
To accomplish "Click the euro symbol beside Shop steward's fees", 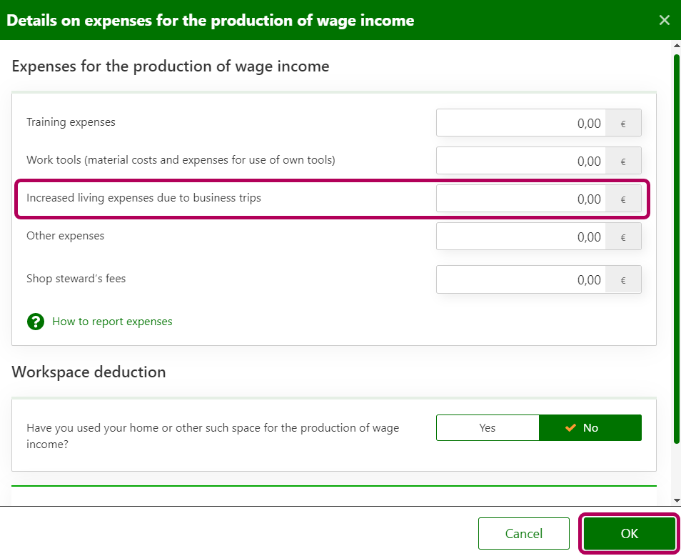I will 623,279.
